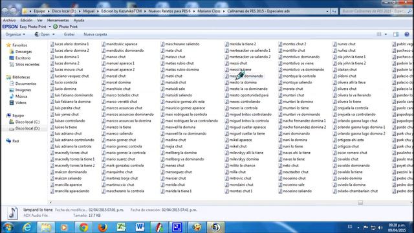Open the Easy Photo Print dropdown arrow
414x233 pixels.
click(x=50, y=27)
